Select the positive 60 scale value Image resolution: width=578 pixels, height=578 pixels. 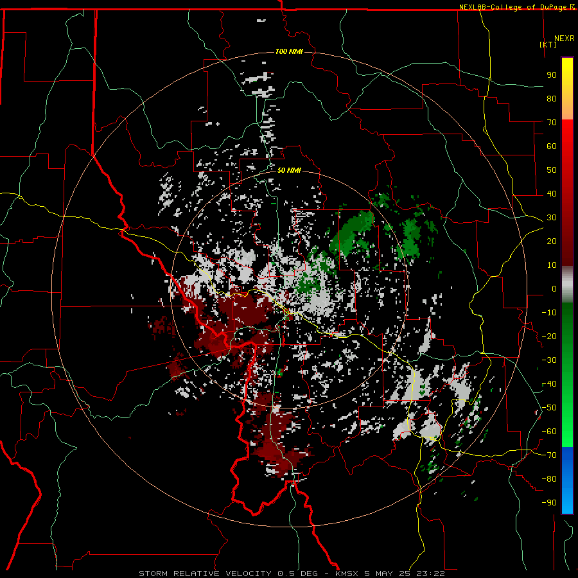pyautogui.click(x=552, y=146)
